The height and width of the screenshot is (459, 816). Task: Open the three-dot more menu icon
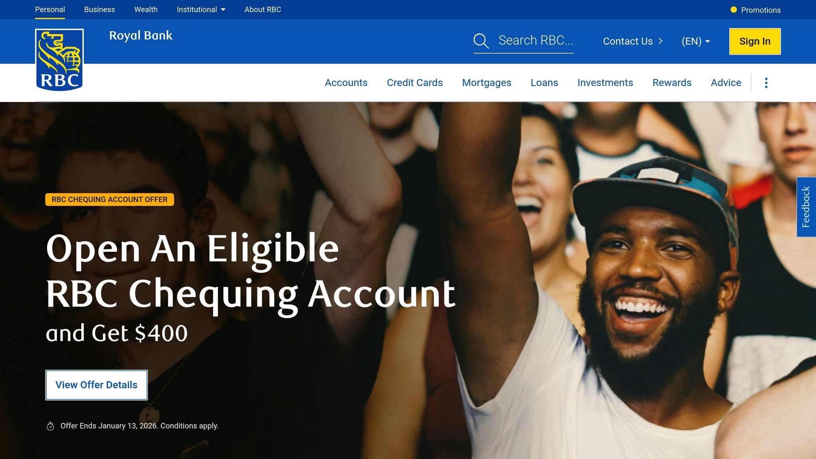[766, 83]
